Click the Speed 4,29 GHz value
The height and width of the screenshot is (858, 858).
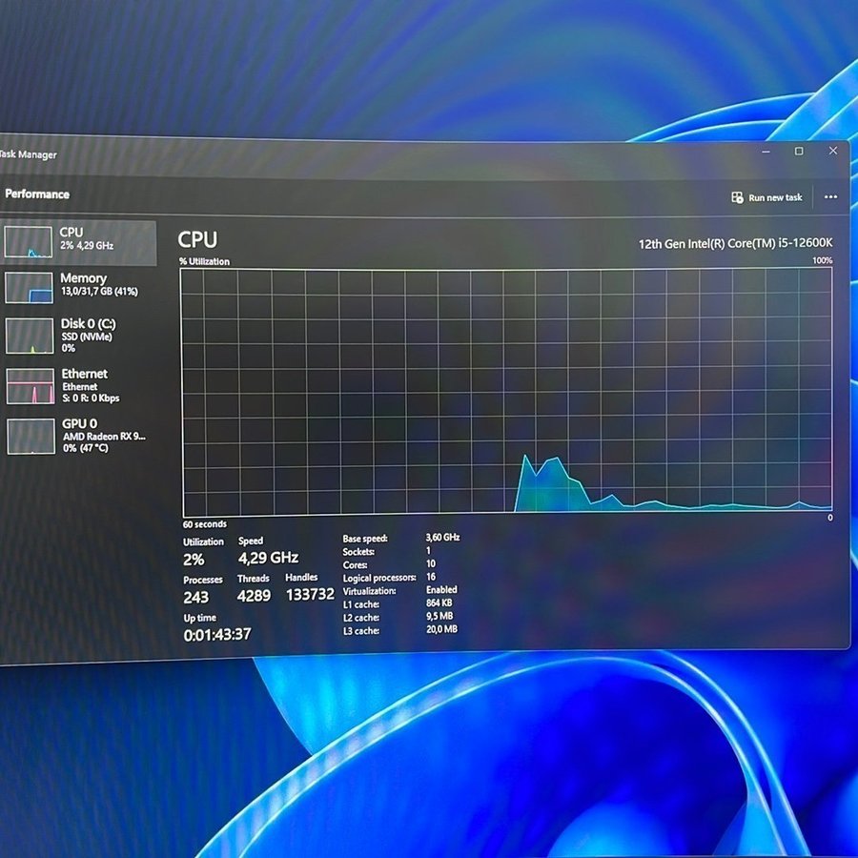pos(268,558)
